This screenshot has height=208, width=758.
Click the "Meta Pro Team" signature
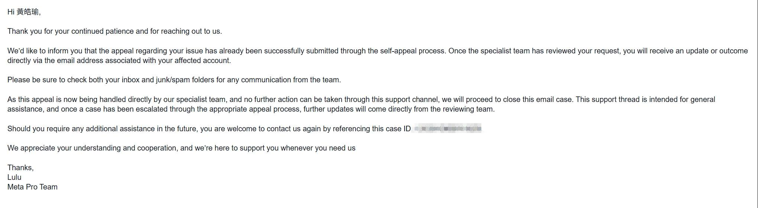click(x=32, y=187)
